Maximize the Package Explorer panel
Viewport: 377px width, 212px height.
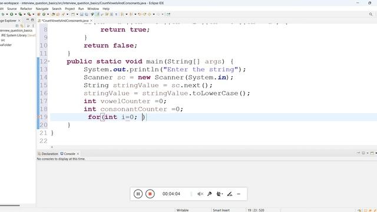point(32,20)
